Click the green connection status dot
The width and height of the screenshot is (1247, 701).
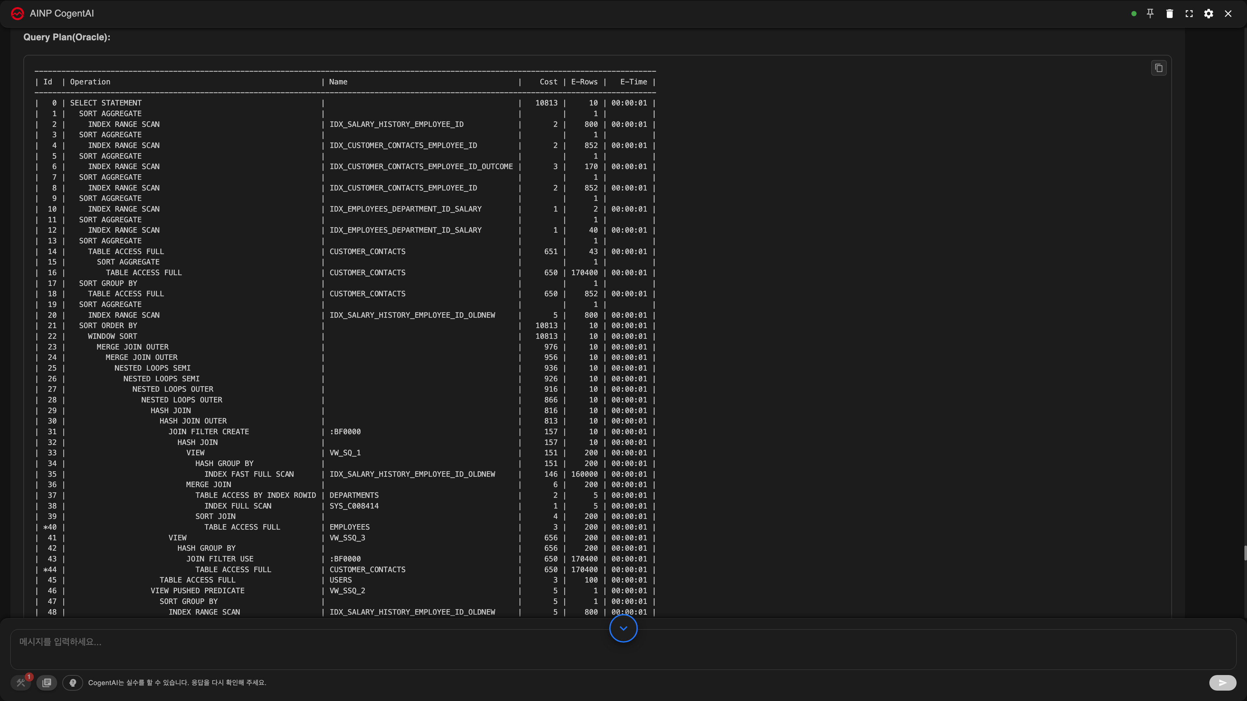1134,14
